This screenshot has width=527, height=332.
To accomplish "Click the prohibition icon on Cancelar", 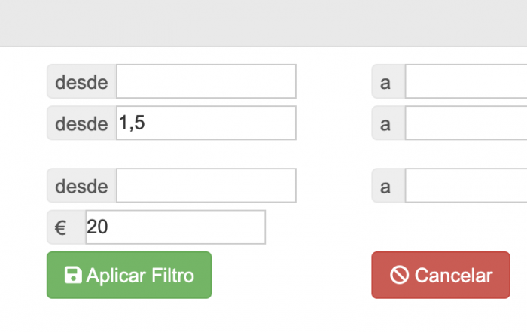I will pos(399,275).
